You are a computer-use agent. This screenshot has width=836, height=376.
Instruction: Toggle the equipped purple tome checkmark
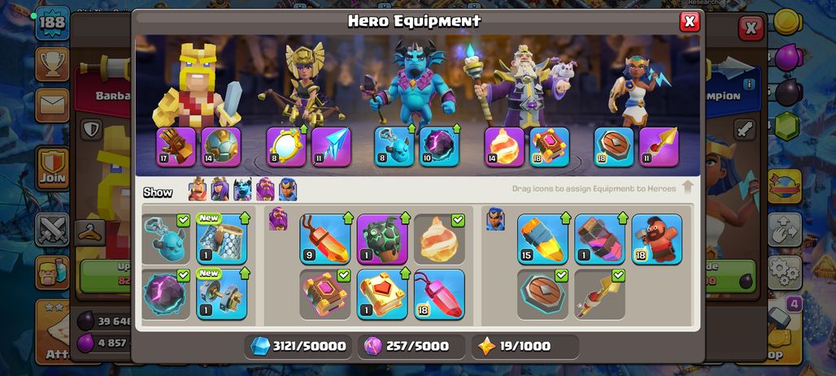pyautogui.click(x=344, y=275)
